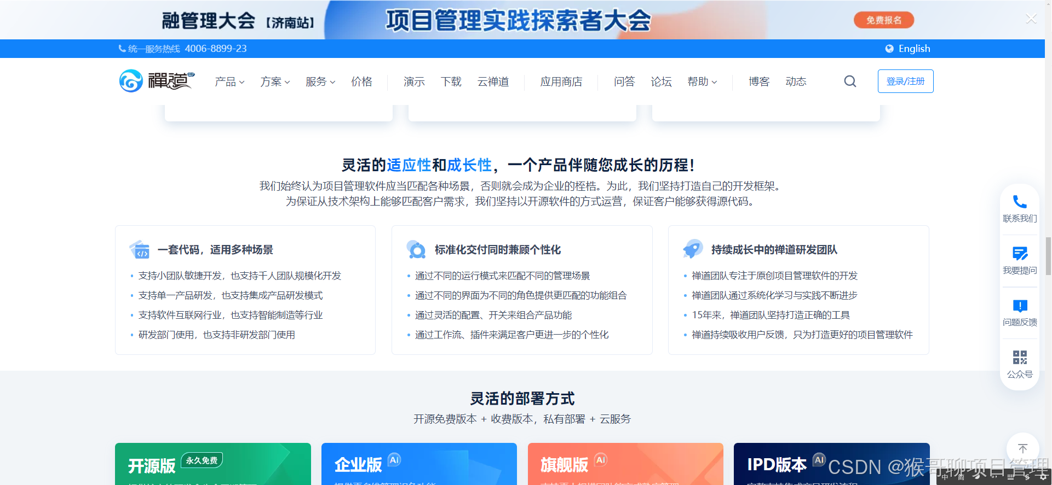Viewport: 1052px width, 485px height.
Task: Click bullet 支持软件互联网行业，也支持智能制造等行业
Action: [231, 315]
